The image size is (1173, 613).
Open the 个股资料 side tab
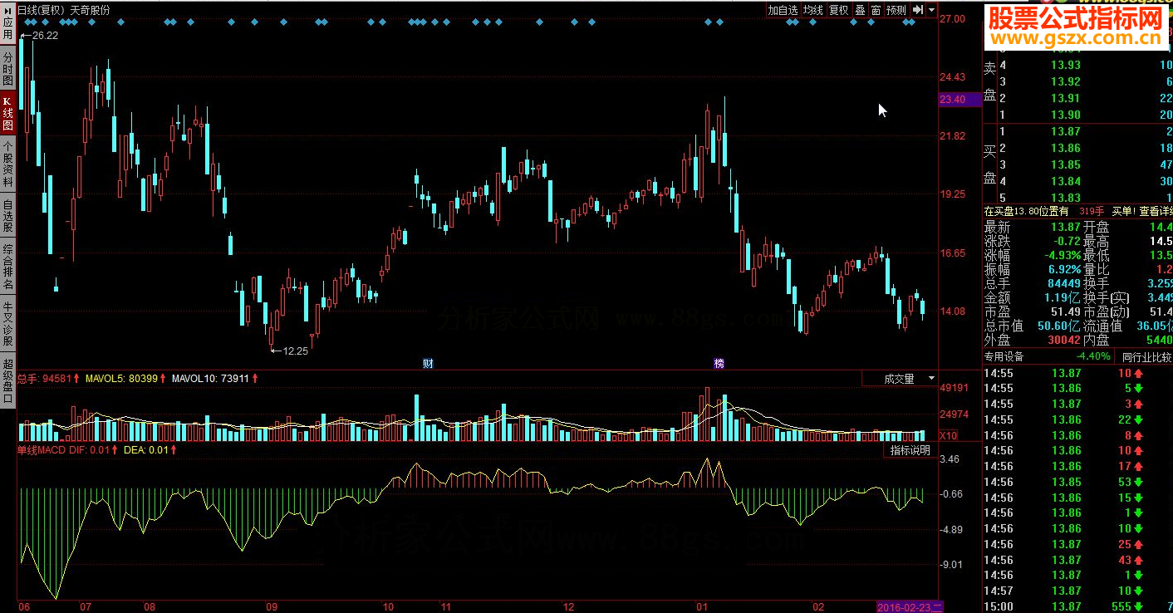(7, 168)
